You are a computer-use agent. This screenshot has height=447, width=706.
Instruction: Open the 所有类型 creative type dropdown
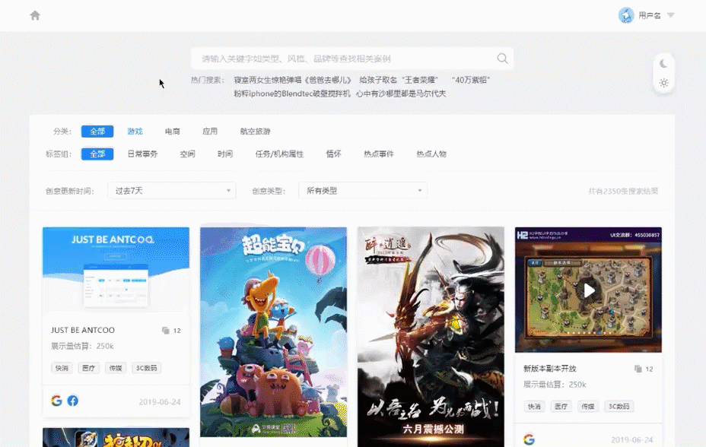[363, 191]
